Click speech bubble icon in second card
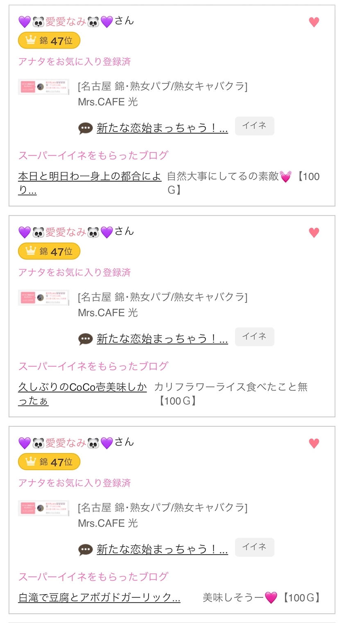344x623 pixels. [x=86, y=339]
